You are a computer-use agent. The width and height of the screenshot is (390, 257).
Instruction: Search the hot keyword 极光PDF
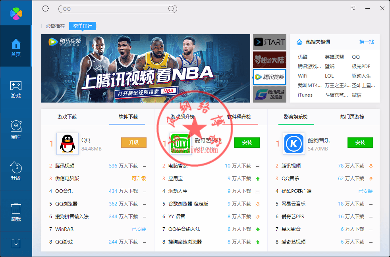pos(361,66)
